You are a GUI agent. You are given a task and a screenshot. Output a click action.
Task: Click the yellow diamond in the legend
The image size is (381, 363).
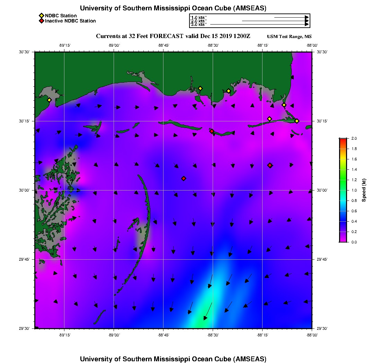tap(41, 16)
